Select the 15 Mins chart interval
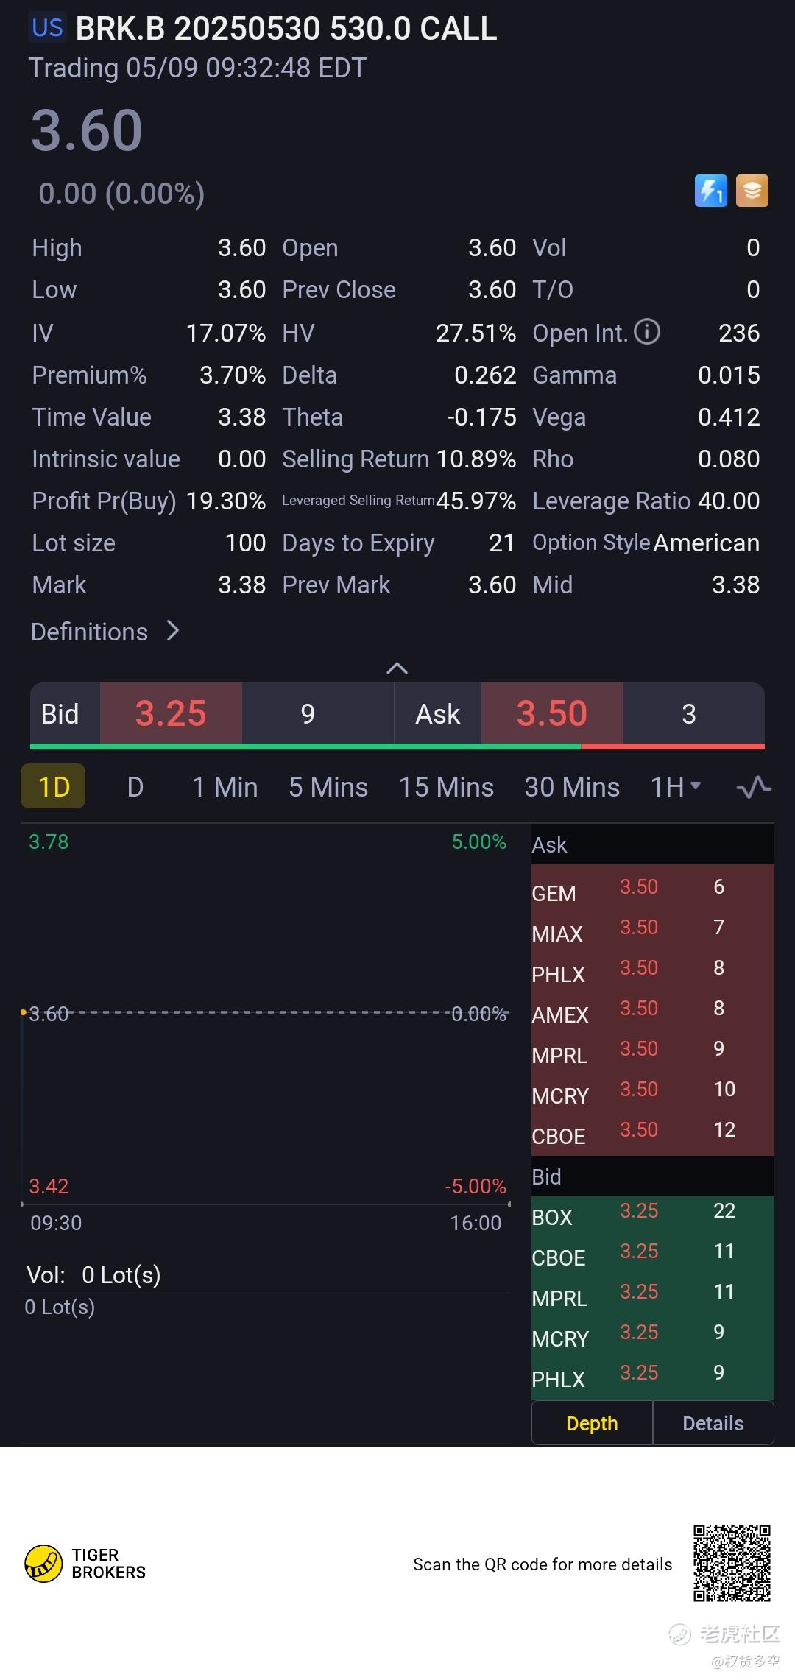This screenshot has width=795, height=1680. pos(446,787)
